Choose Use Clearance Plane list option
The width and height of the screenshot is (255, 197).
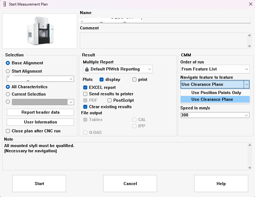point(212,99)
